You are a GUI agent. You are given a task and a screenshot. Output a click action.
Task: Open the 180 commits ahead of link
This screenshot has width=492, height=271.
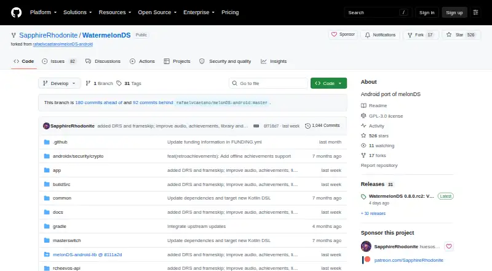pos(99,102)
